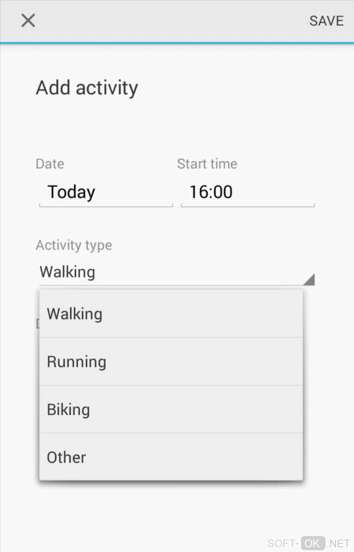Click the SOFT-OK.NET watermark
This screenshot has width=354, height=552.
click(309, 543)
